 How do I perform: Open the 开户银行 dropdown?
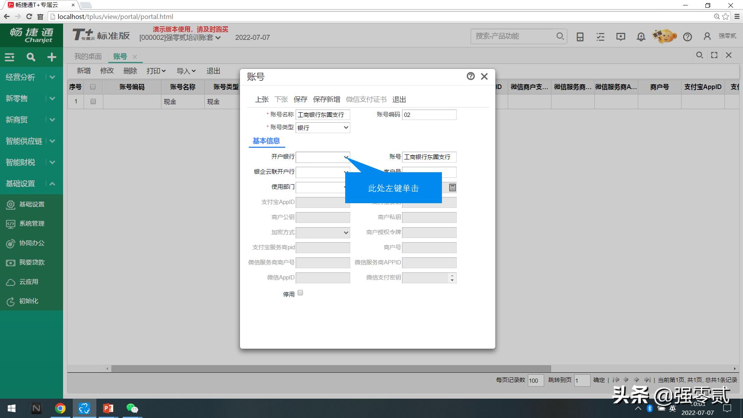pyautogui.click(x=346, y=157)
